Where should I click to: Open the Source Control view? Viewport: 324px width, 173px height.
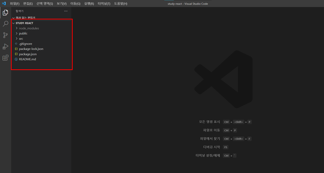pyautogui.click(x=5, y=35)
